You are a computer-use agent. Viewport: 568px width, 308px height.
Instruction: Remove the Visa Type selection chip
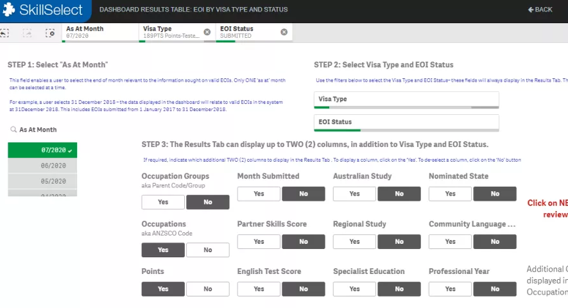click(207, 32)
